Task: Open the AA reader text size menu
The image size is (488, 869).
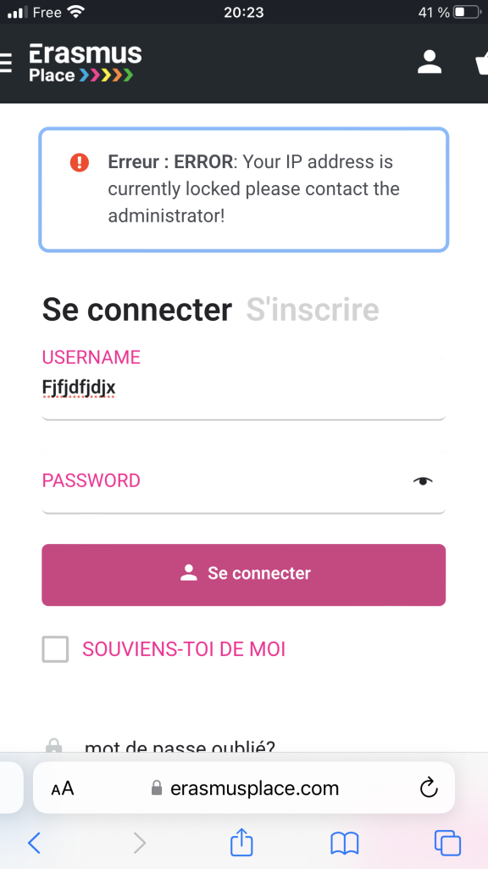Action: 63,788
